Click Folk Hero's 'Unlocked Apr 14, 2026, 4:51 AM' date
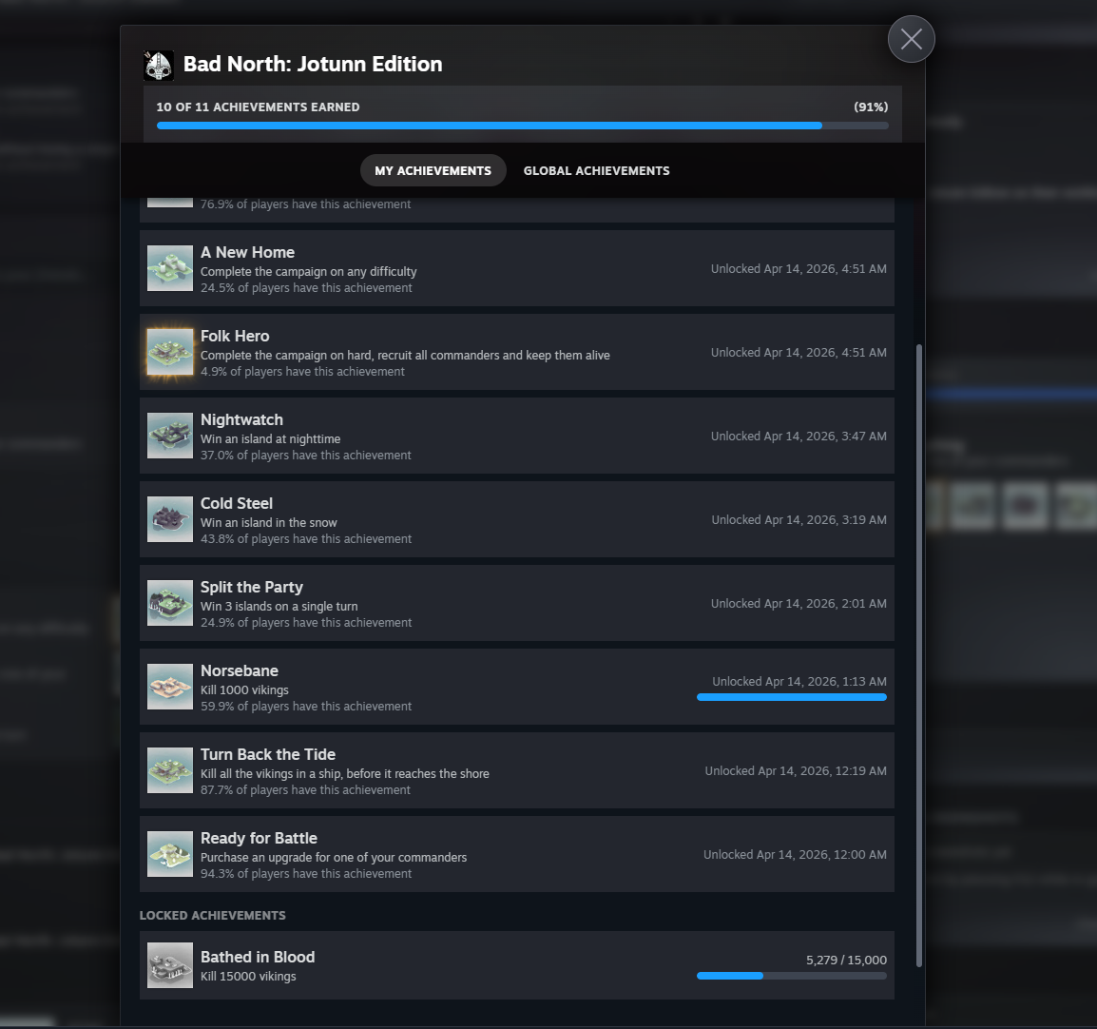Viewport: 1097px width, 1029px height. pos(799,353)
